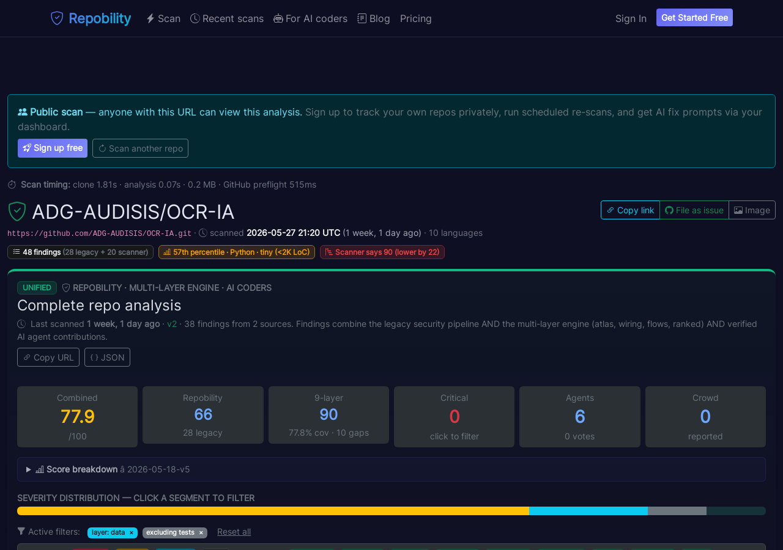Viewport: 783px width, 550px height.
Task: Go to the Pricing page
Action: coord(416,18)
